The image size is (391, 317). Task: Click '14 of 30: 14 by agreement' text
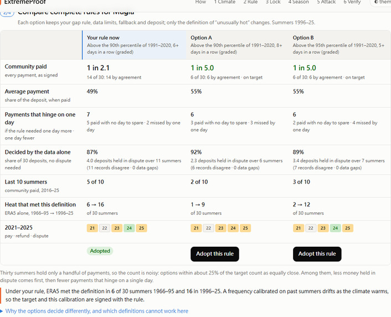click(114, 77)
